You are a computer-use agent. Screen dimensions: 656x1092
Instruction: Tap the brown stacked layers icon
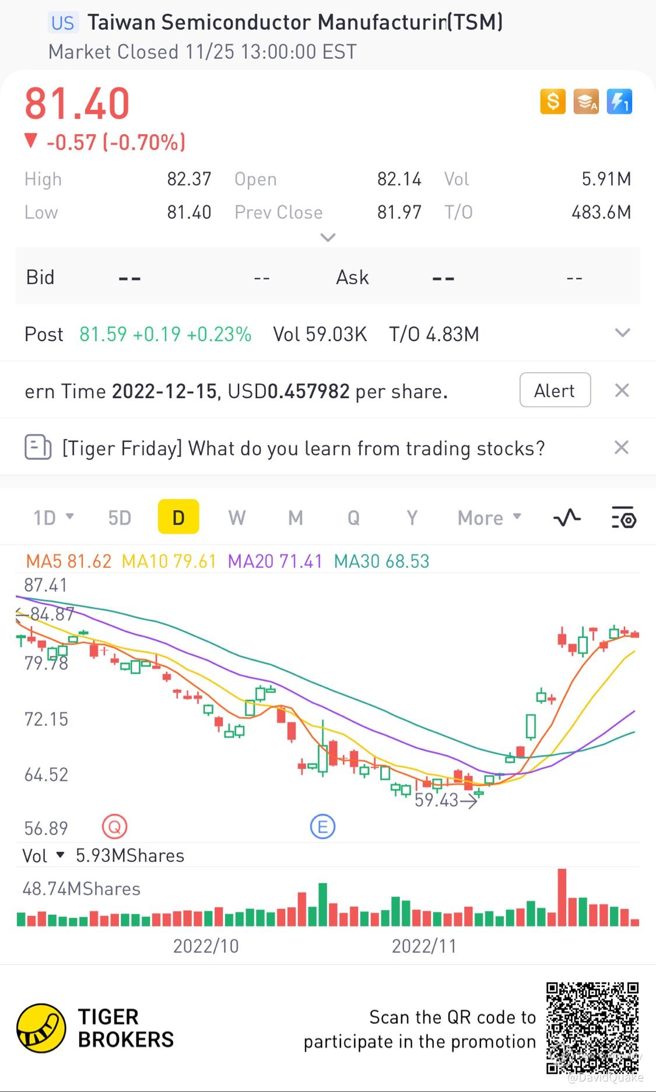tap(586, 101)
